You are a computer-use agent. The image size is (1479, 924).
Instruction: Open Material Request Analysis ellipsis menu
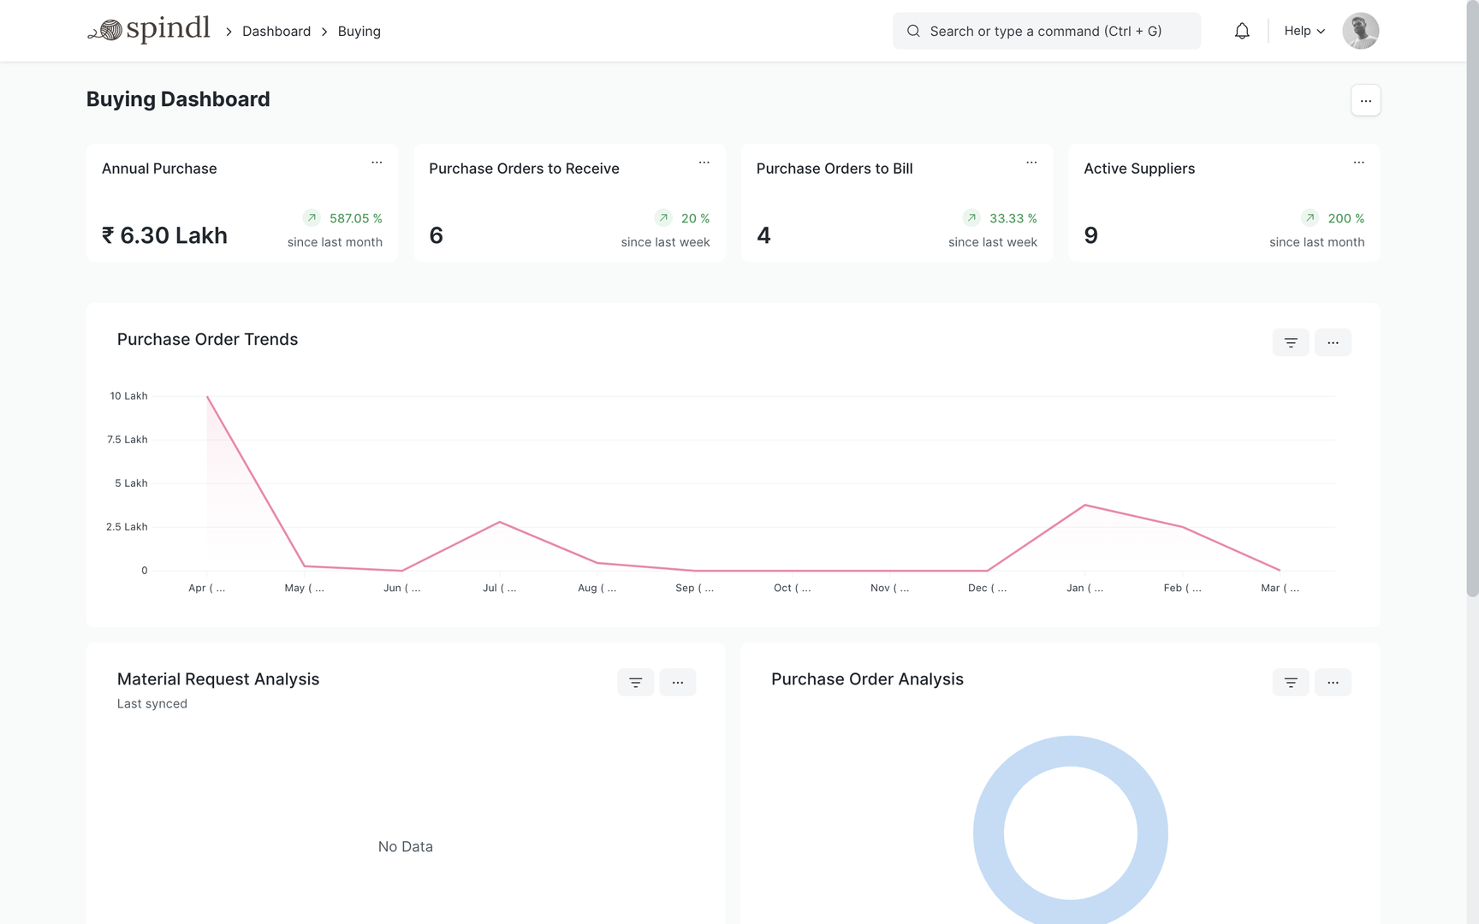(677, 682)
